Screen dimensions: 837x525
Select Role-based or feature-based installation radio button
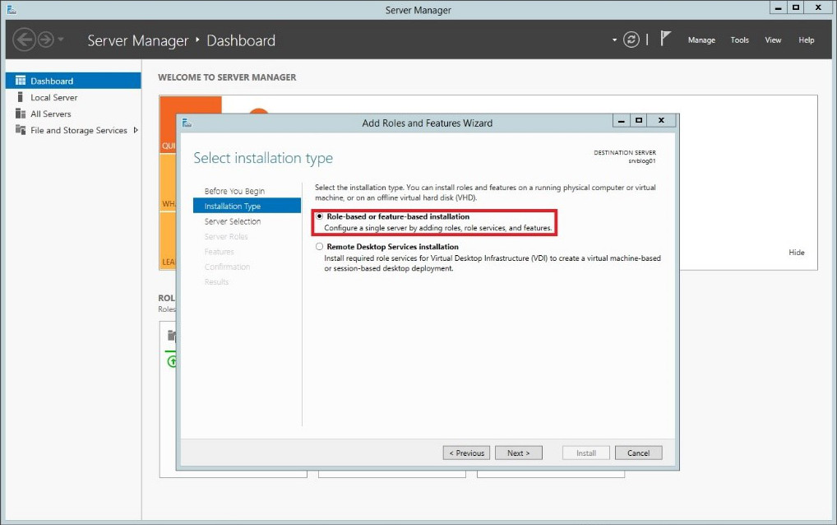319,216
